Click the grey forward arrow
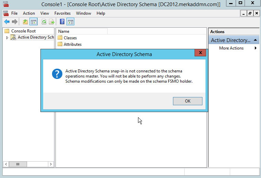Viewport: 261px width, 178px height. [x=15, y=22]
